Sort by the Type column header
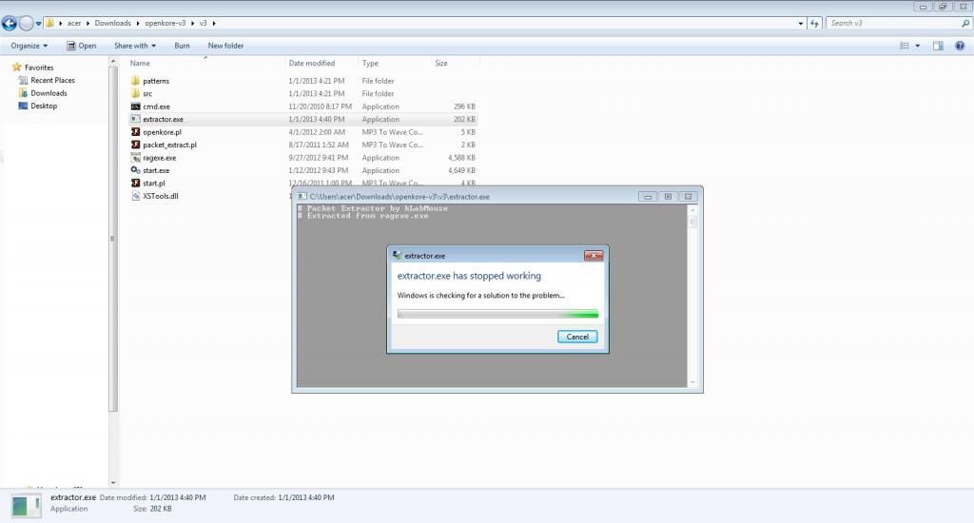This screenshot has height=523, width=974. point(394,64)
